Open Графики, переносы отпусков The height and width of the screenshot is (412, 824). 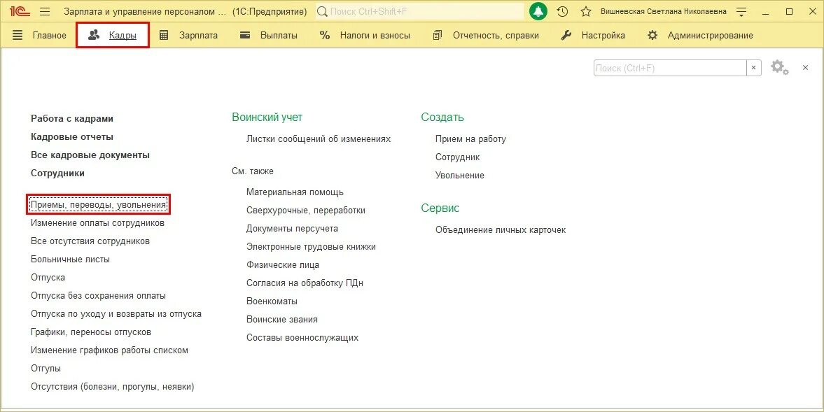(x=91, y=332)
